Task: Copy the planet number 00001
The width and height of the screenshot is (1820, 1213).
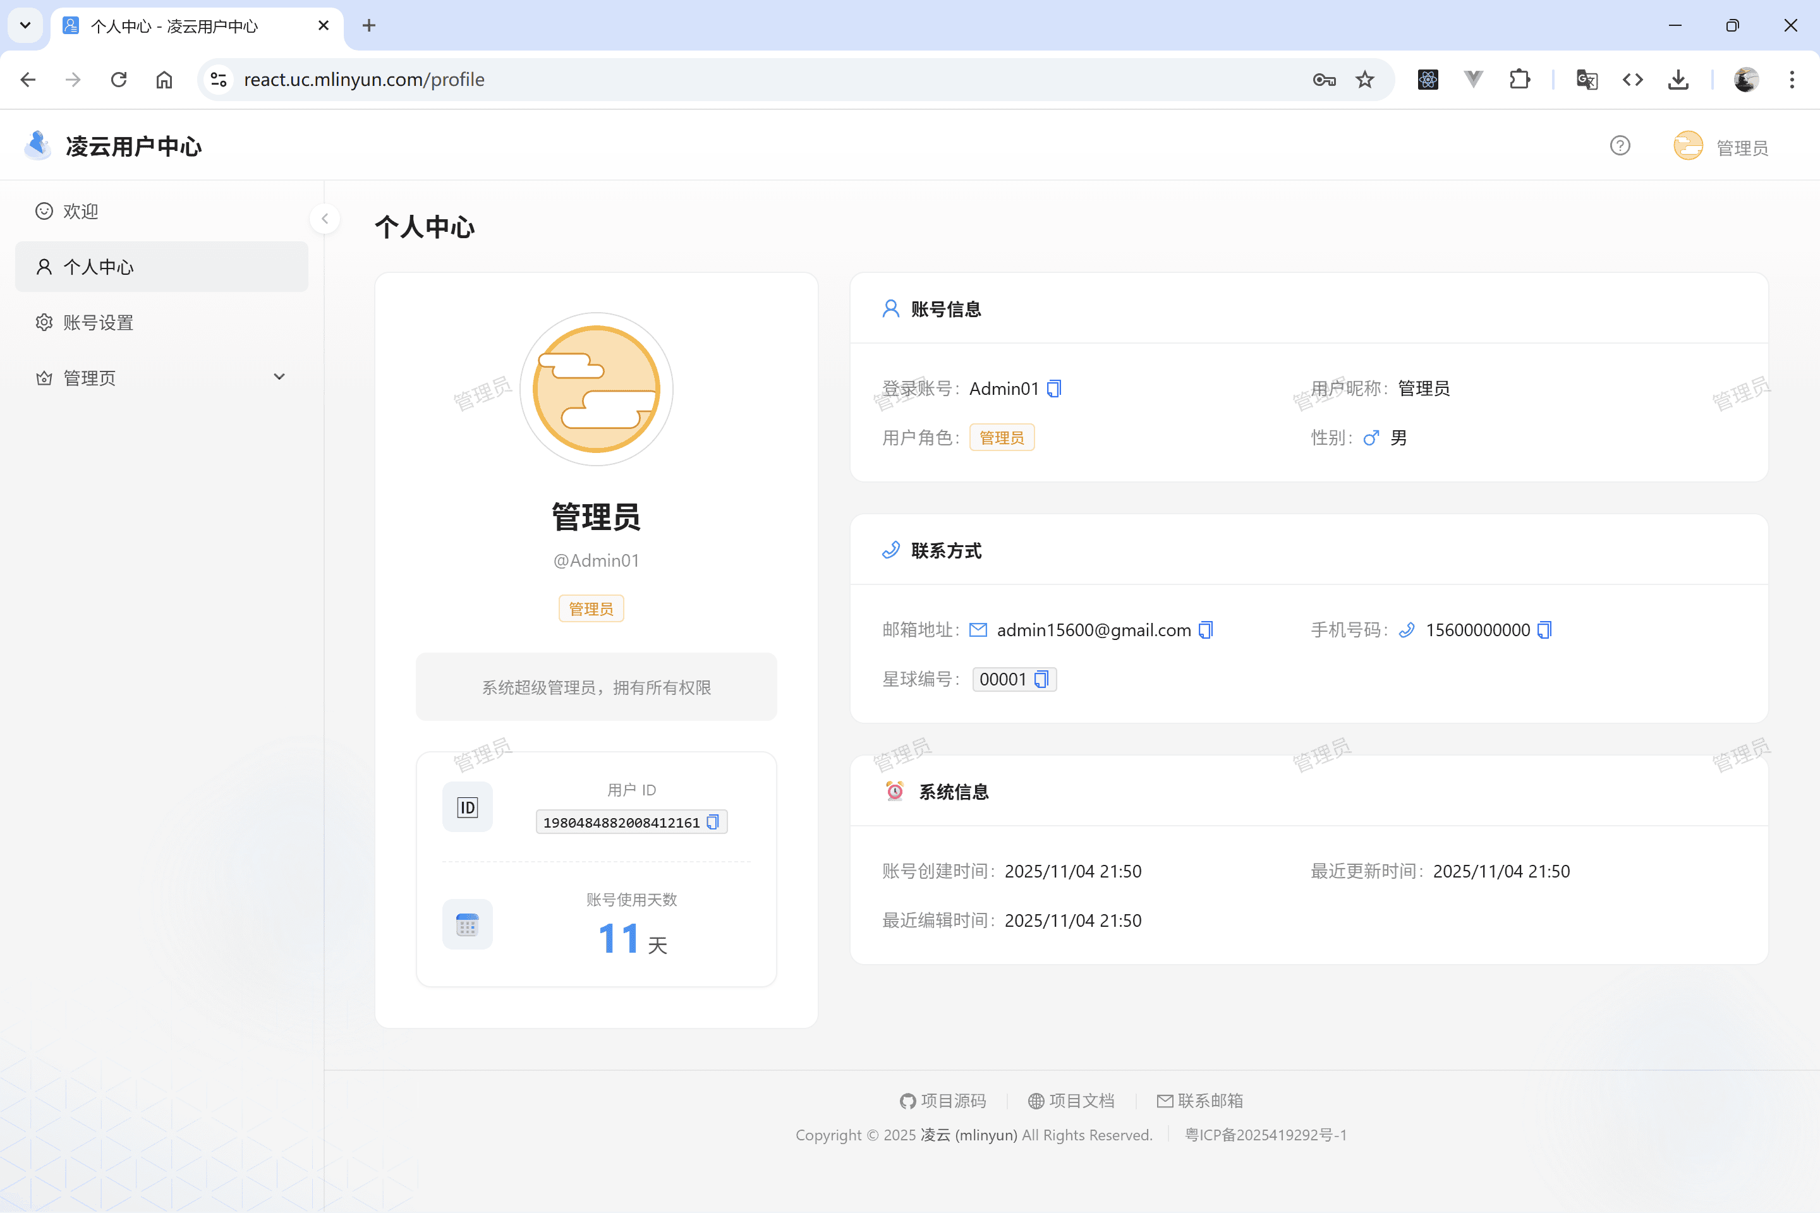Action: 1041,679
